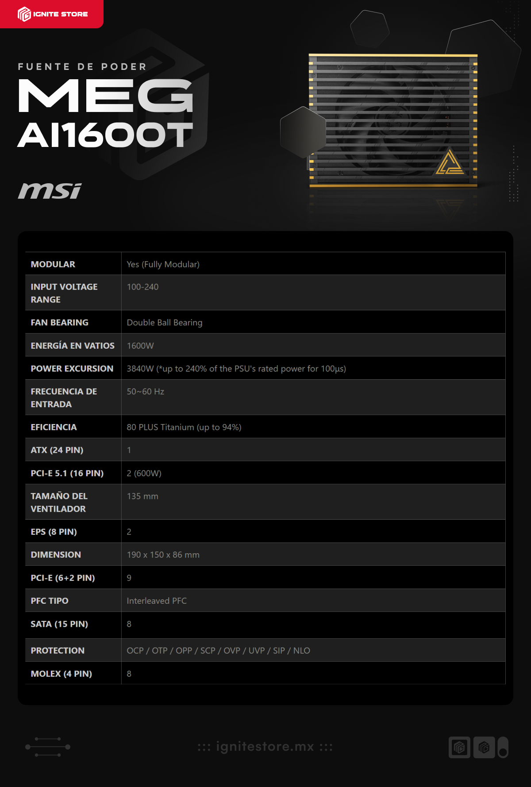Select the MODULAR row label
Viewport: 531px width, 787px height.
(x=53, y=264)
